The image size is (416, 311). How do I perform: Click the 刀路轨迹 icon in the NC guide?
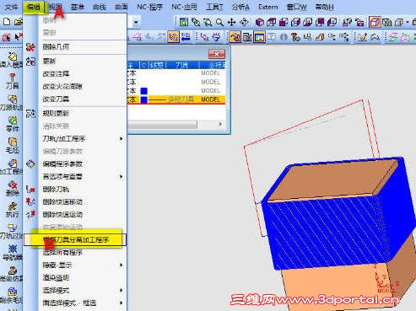pyautogui.click(x=12, y=103)
